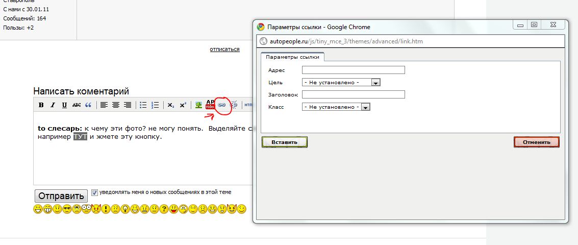The image size is (578, 245).
Task: Focus the Адрес URL input field
Action: tap(353, 70)
